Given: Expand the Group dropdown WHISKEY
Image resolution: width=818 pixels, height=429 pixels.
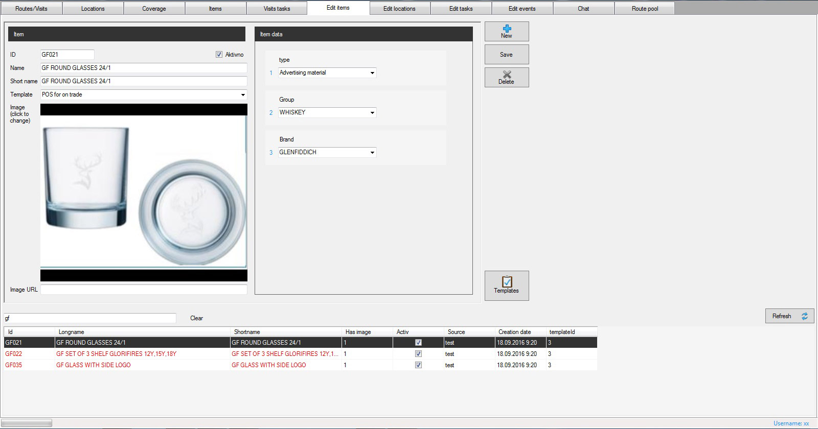Looking at the screenshot, I should (372, 113).
